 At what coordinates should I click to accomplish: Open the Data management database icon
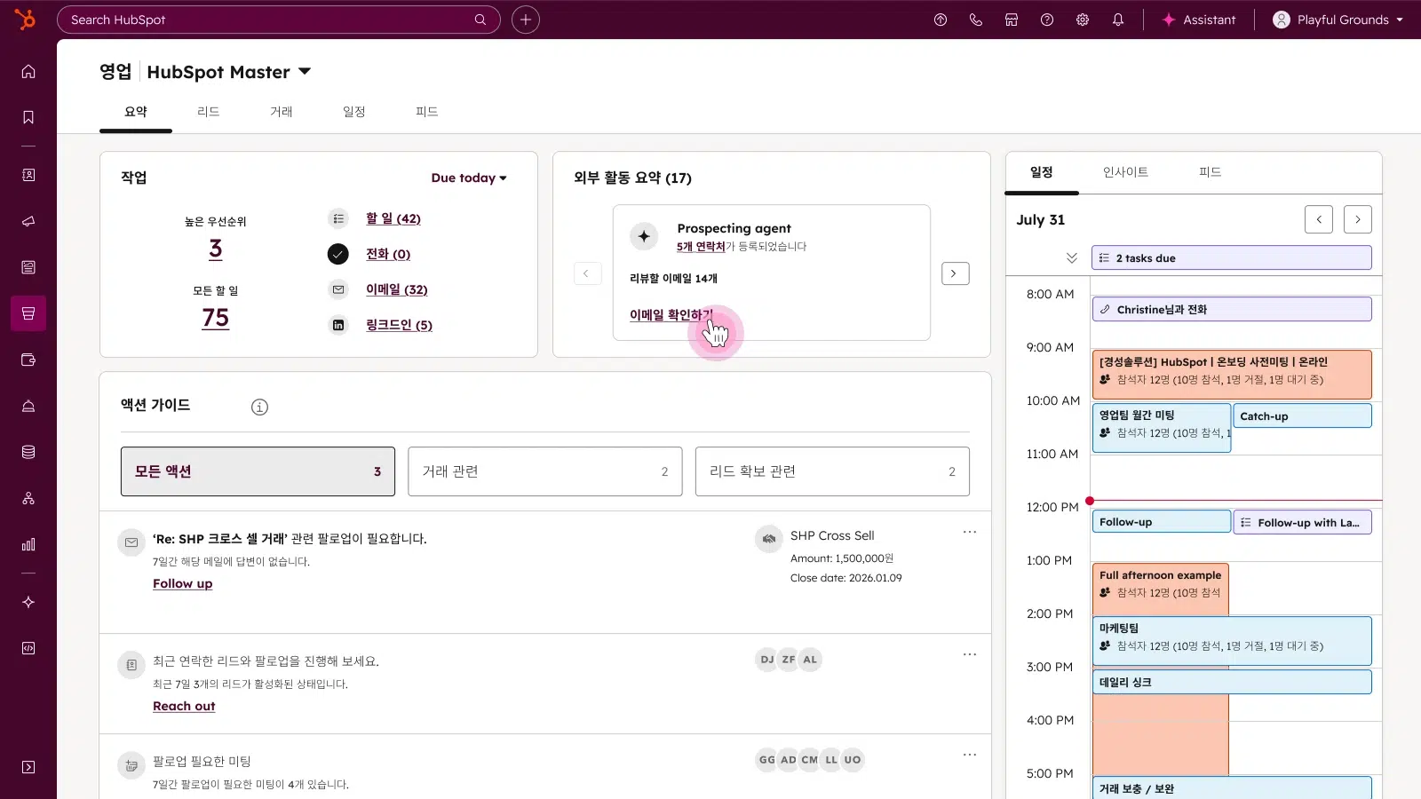point(28,452)
